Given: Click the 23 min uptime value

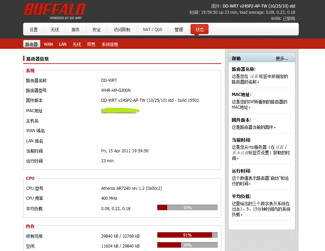Looking at the screenshot, I should click(108, 161).
